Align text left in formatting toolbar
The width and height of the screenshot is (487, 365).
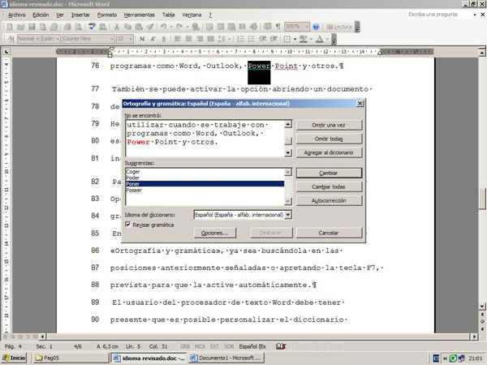point(177,39)
